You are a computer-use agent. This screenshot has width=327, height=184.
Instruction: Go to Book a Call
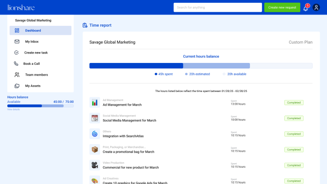(31, 64)
